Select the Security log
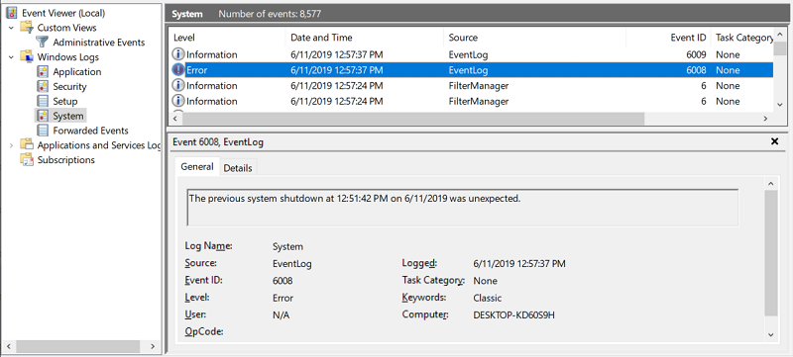The height and width of the screenshot is (357, 793). [x=69, y=86]
